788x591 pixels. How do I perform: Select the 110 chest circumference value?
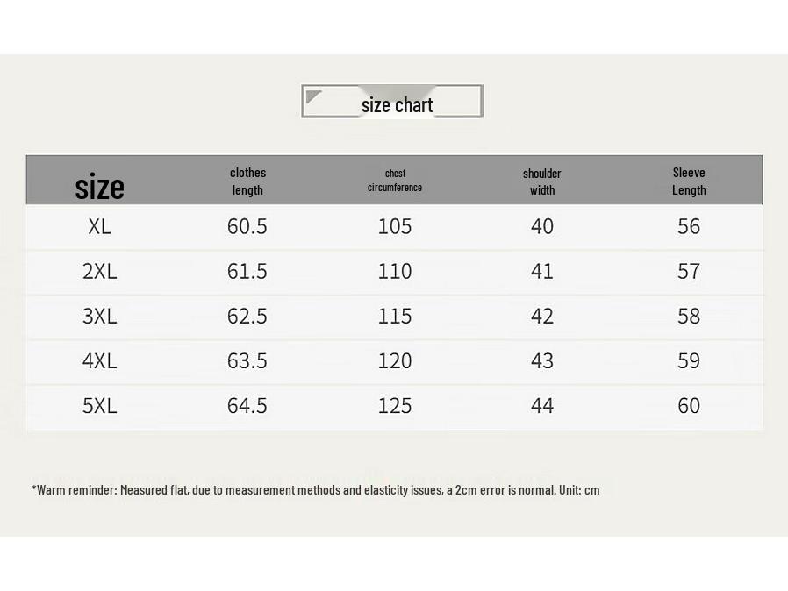[x=395, y=272]
